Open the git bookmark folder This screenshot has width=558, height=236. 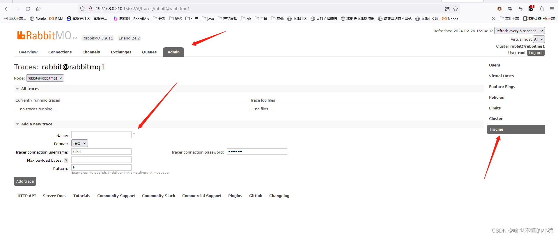(246, 19)
